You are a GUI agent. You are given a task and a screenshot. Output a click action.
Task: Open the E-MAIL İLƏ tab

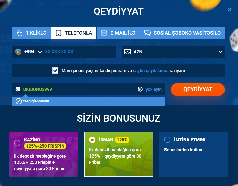point(118,33)
